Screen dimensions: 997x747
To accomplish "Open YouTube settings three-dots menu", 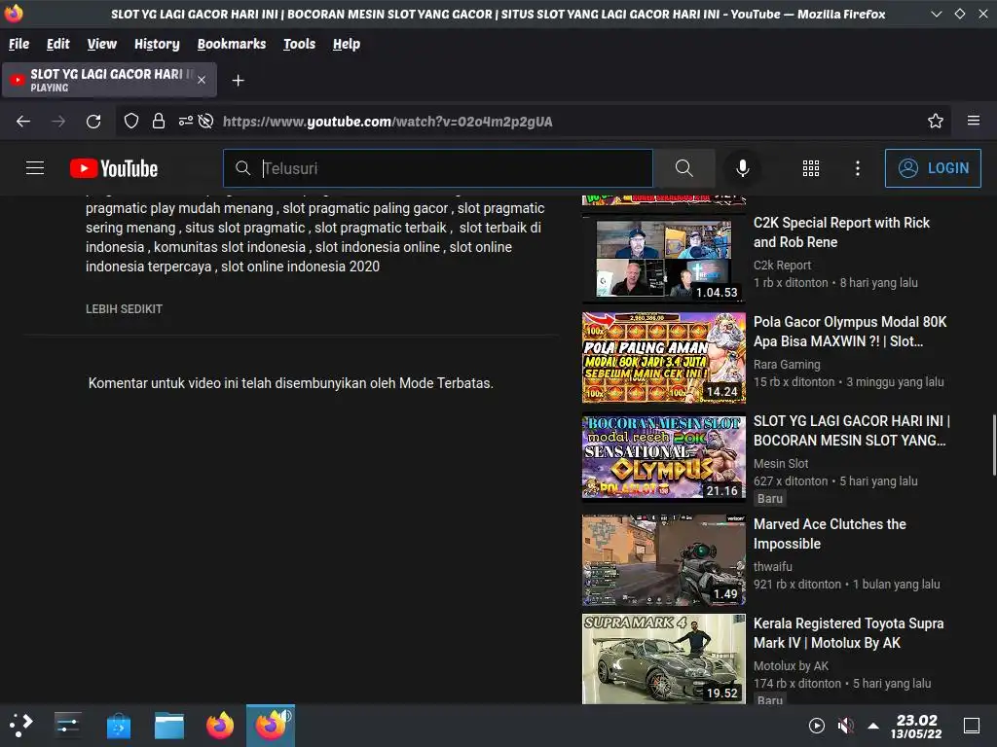I will tap(858, 168).
